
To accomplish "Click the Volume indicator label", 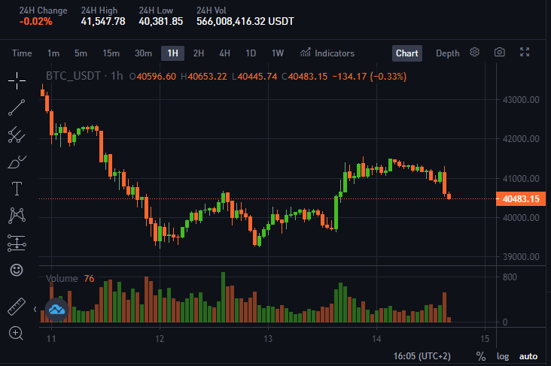I will [x=62, y=279].
